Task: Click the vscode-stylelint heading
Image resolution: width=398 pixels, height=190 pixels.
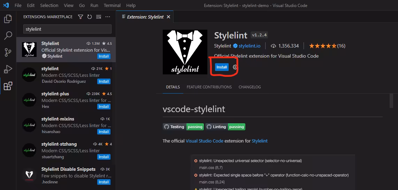Action: [x=194, y=109]
